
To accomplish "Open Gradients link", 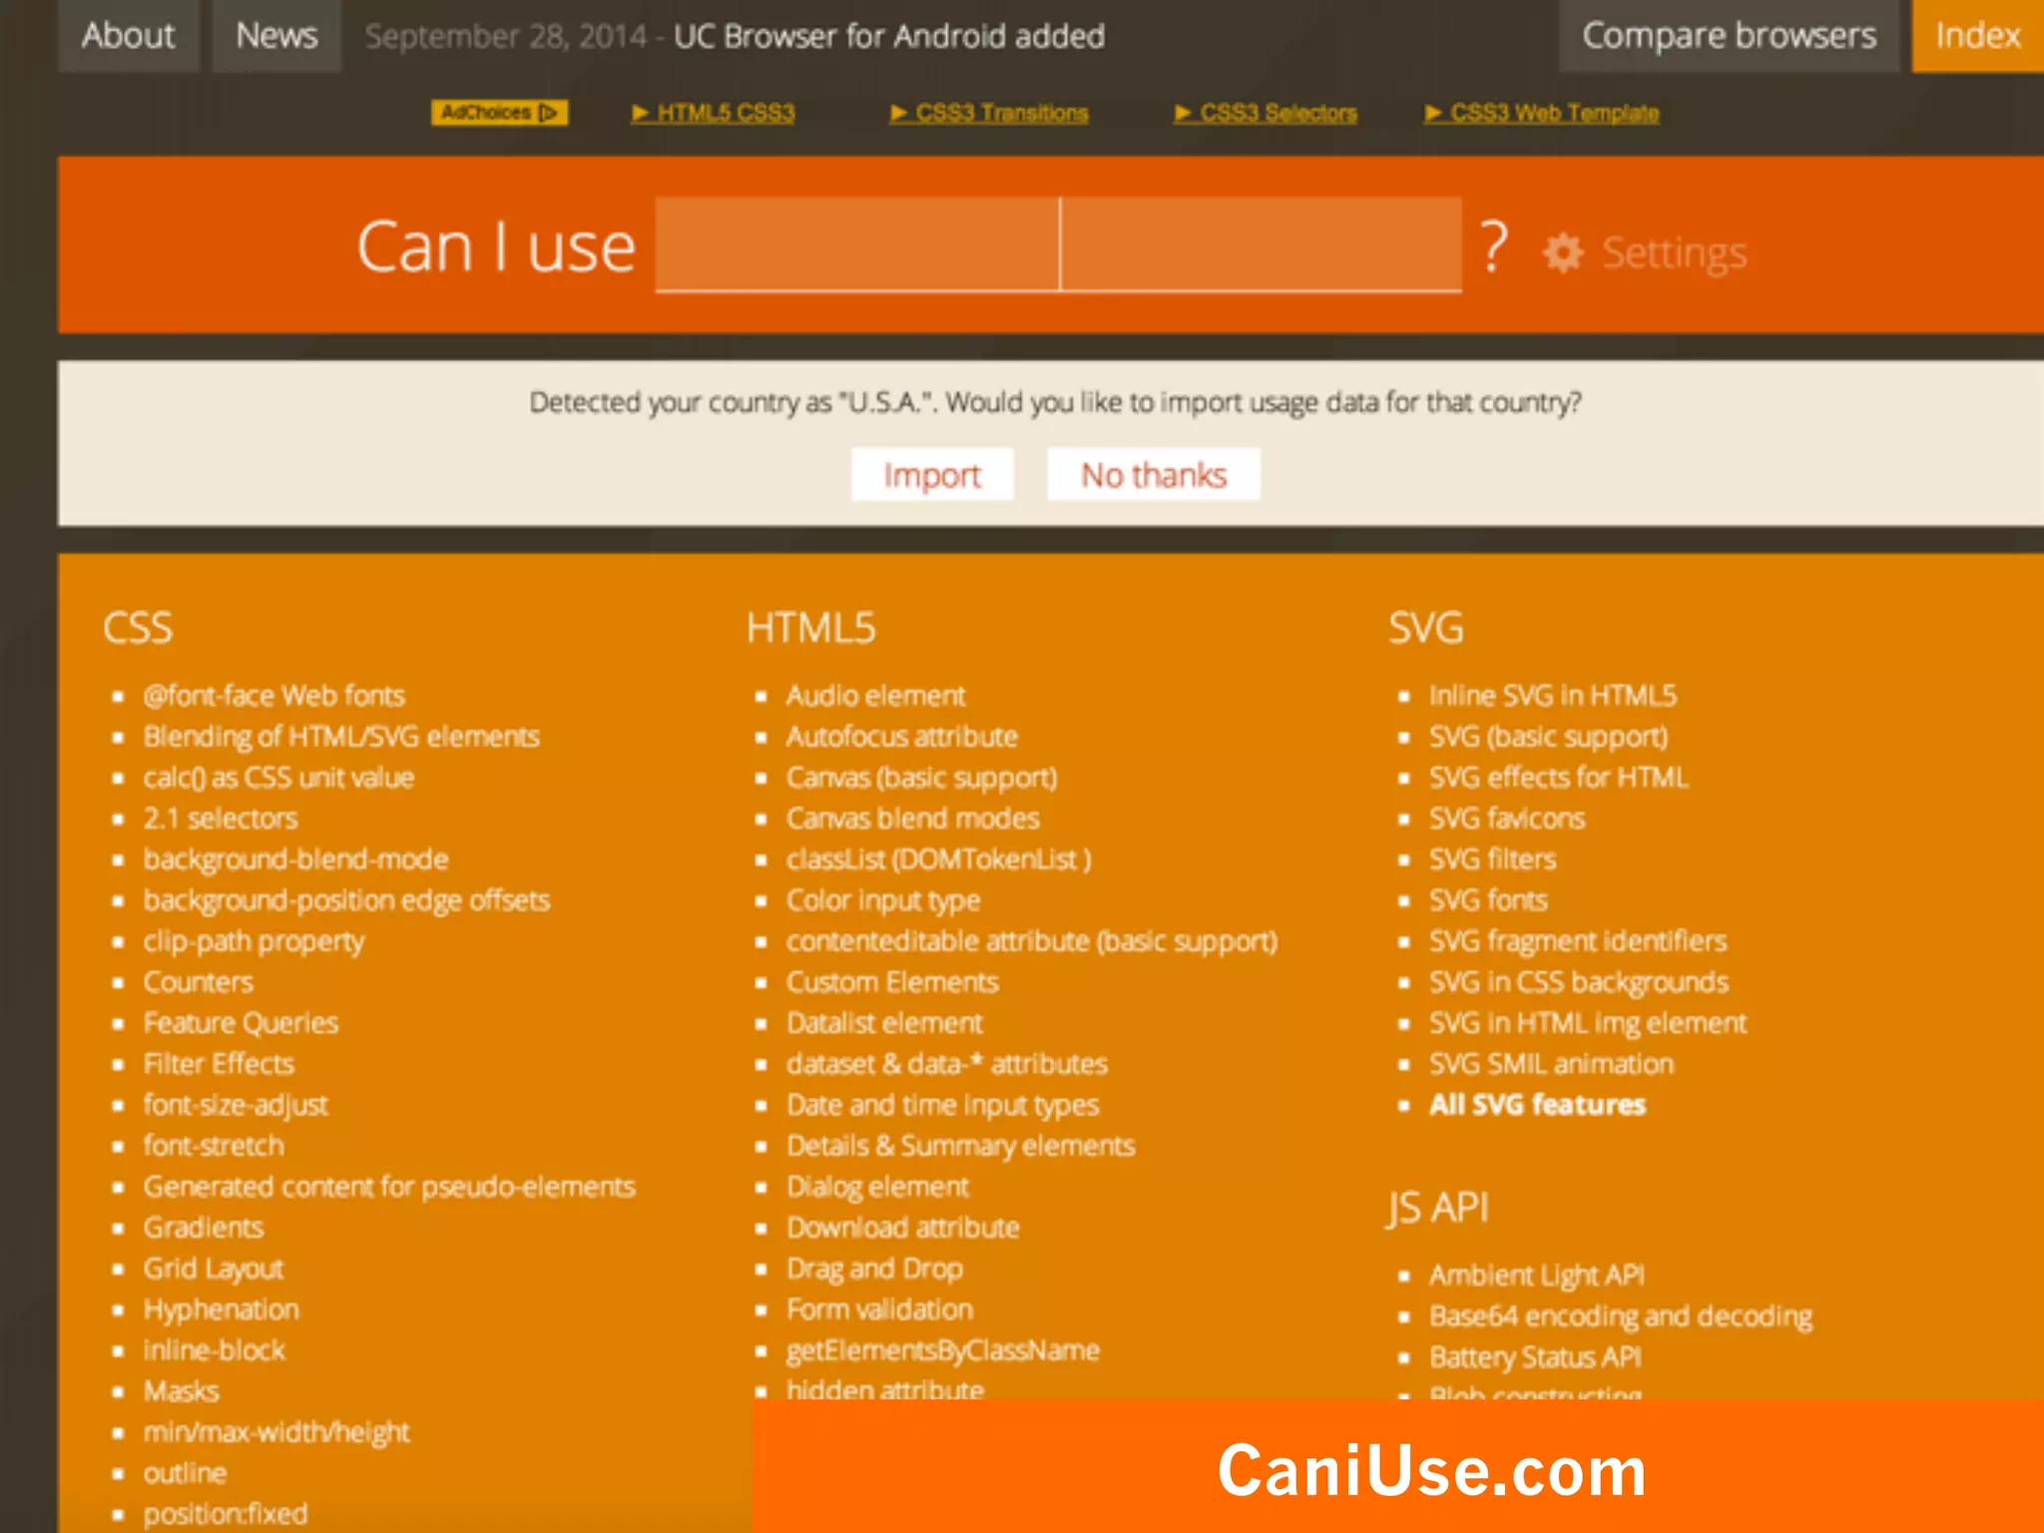I will 204,1228.
